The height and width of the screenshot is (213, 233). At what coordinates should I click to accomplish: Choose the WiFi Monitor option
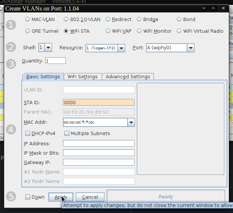pyautogui.click(x=139, y=31)
